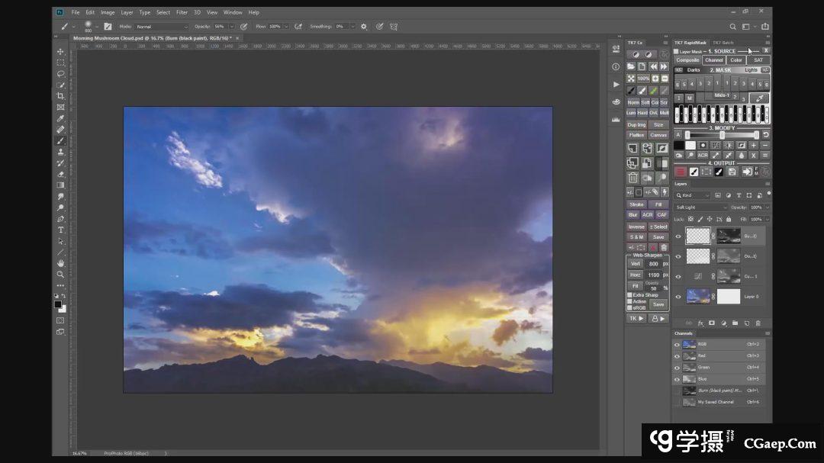Toggle visibility of the Red channel
Image resolution: width=824 pixels, height=463 pixels.
click(677, 355)
